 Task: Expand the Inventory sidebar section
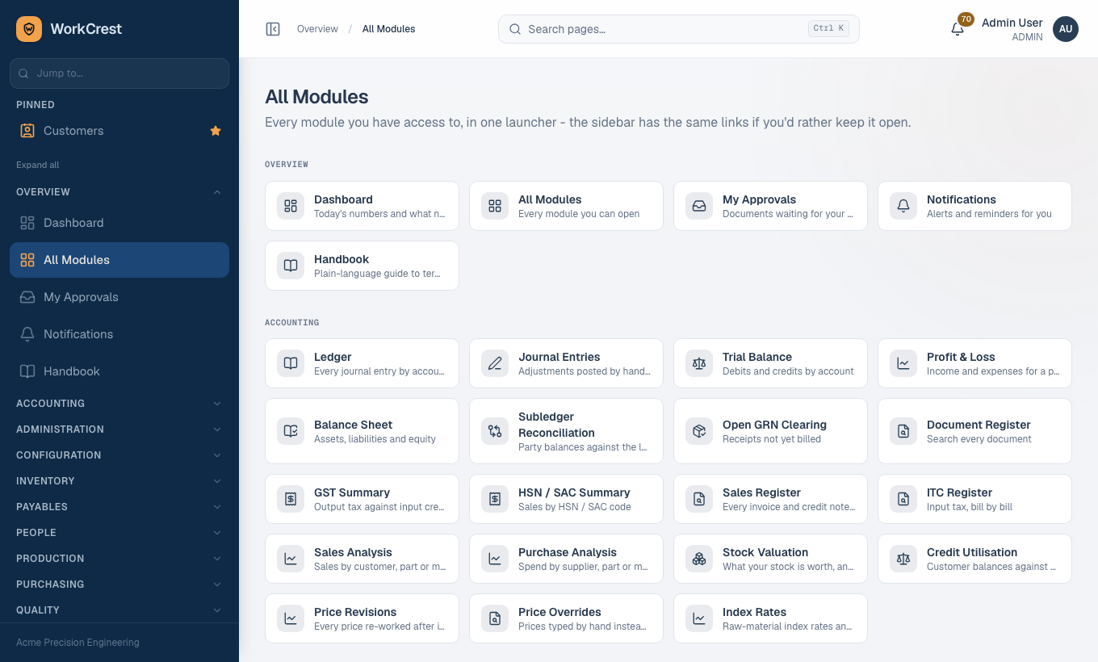[119, 481]
